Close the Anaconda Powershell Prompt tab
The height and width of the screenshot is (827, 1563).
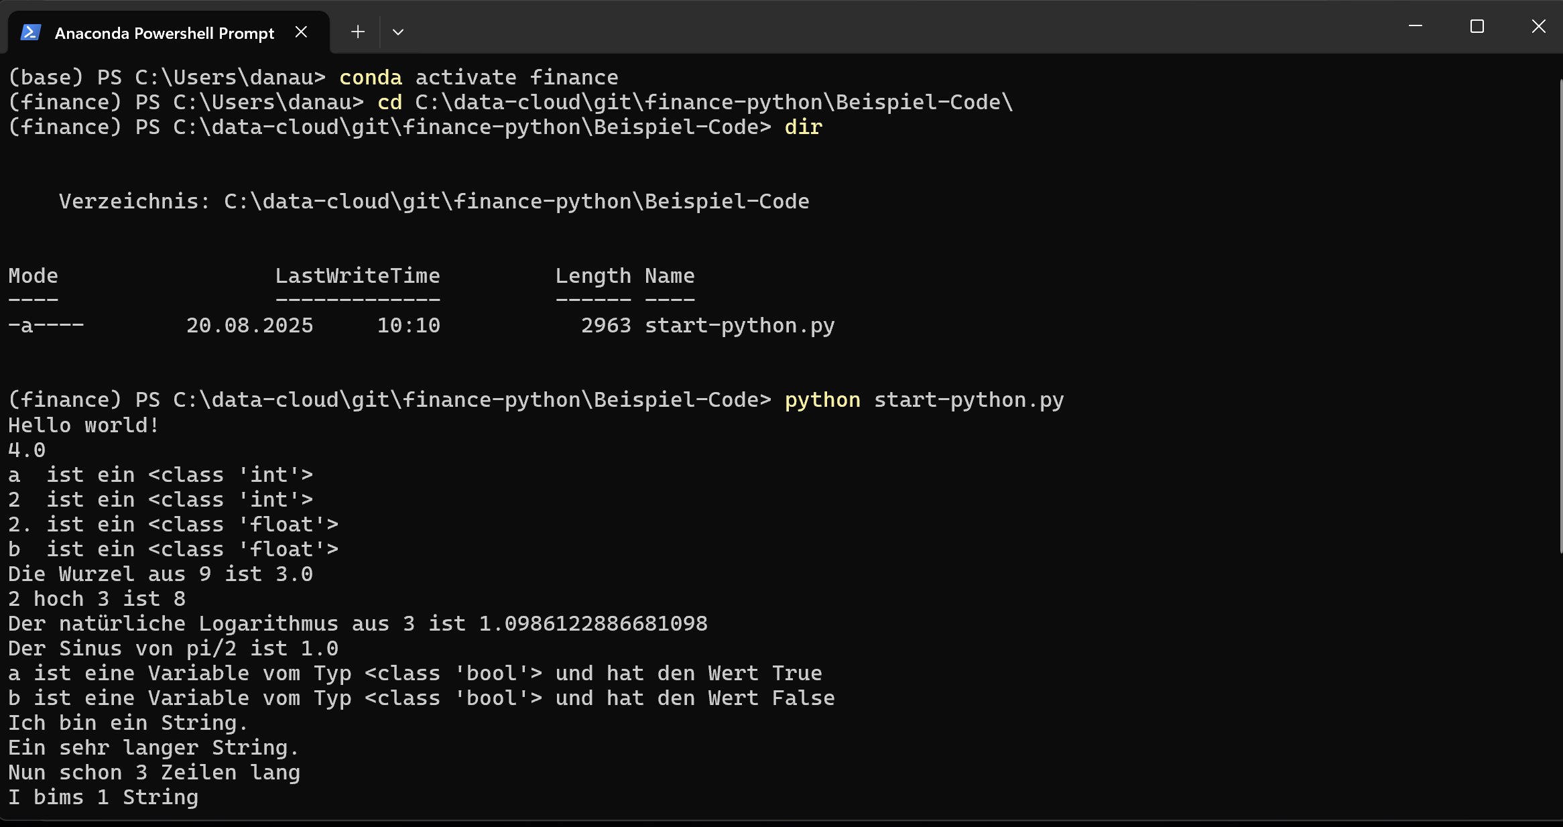(x=302, y=32)
